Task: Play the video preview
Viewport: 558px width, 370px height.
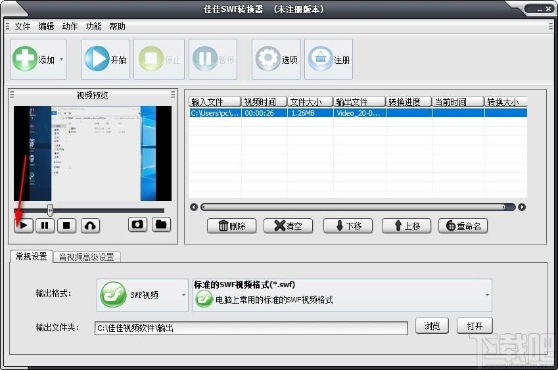Action: (x=24, y=225)
